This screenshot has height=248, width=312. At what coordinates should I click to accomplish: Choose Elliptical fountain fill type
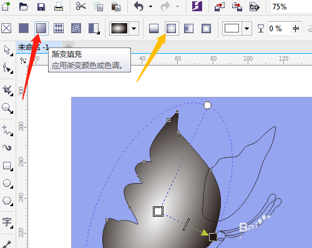172,28
